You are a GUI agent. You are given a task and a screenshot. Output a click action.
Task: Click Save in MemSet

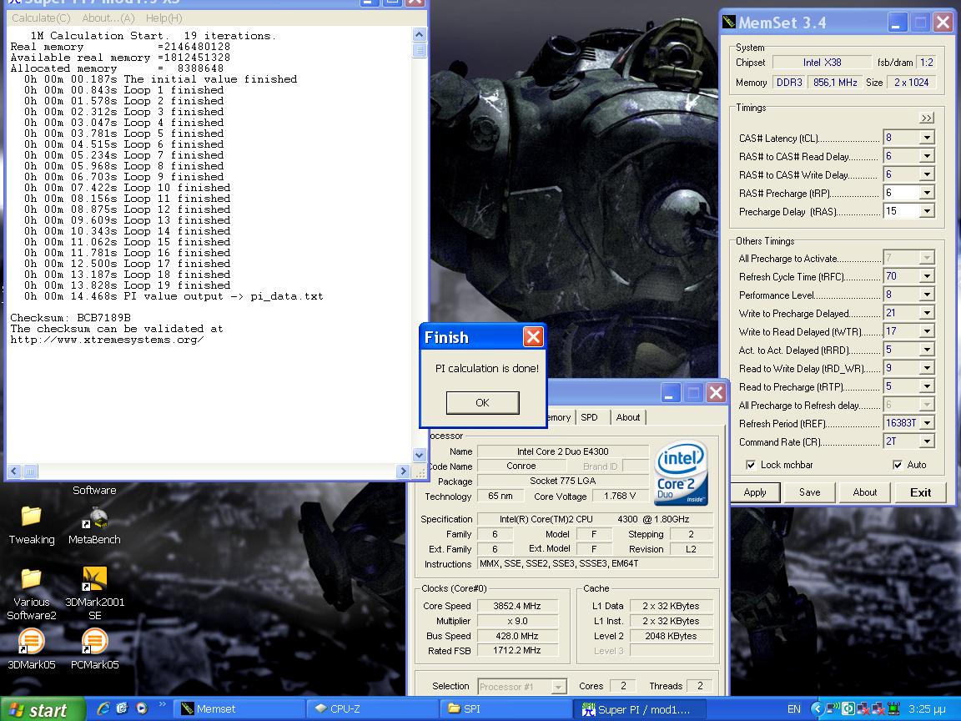[x=810, y=492]
